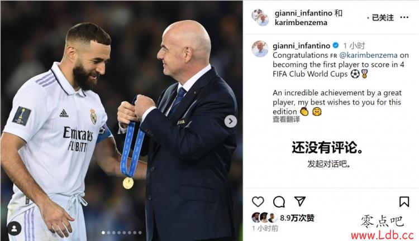
Task: Go to the next photo with arrow
Action: [231, 122]
